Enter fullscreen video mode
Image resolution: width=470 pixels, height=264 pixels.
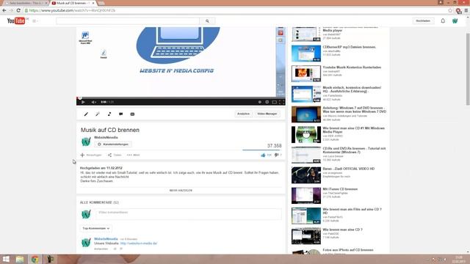click(x=281, y=102)
